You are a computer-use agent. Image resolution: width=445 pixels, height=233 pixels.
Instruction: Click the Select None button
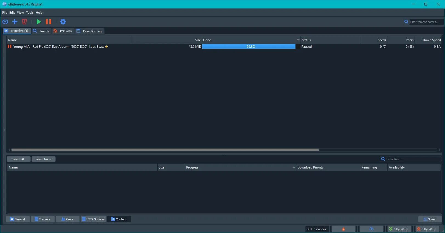pyautogui.click(x=43, y=159)
